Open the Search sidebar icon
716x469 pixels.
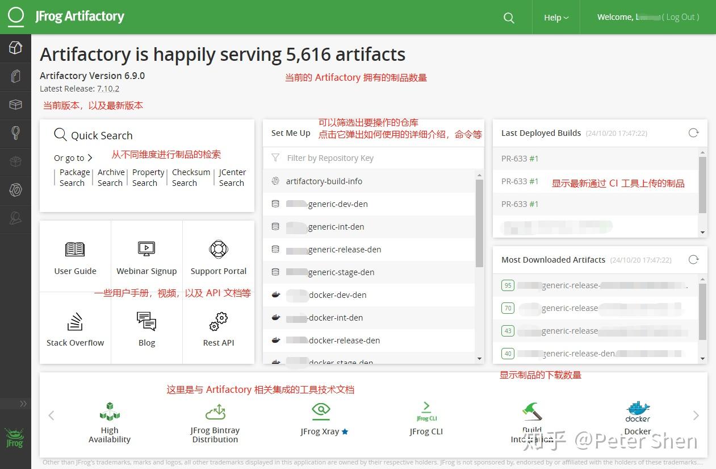click(x=15, y=133)
